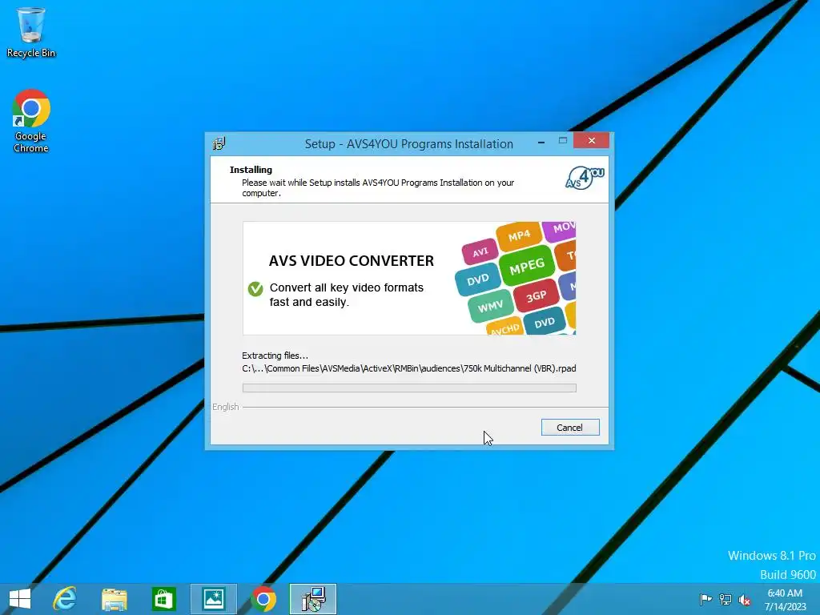
Task: Click the muted volume tray icon
Action: [745, 600]
